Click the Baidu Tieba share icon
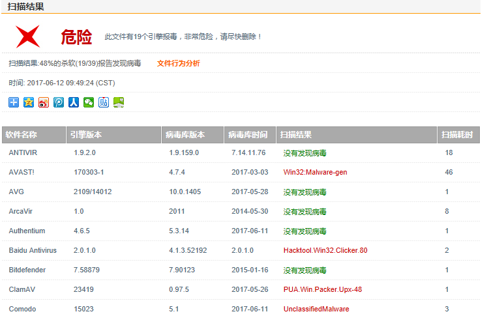The width and height of the screenshot is (489, 316). [x=104, y=102]
